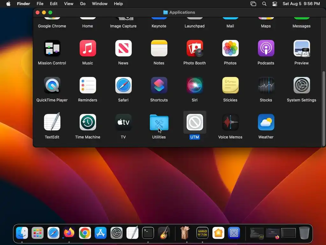326x245 pixels.
Task: Select the Shortcuts app icon
Action: (x=159, y=85)
